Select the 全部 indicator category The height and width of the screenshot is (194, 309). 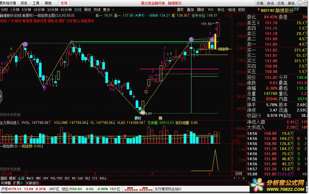[x=21, y=178]
